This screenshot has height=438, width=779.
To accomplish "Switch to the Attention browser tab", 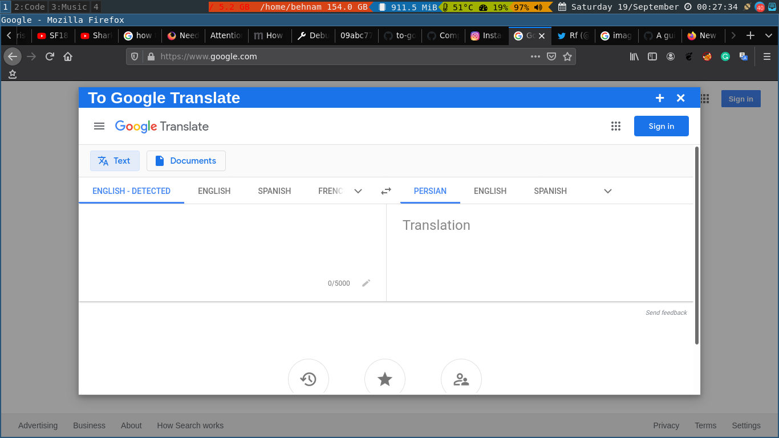I will coord(226,35).
